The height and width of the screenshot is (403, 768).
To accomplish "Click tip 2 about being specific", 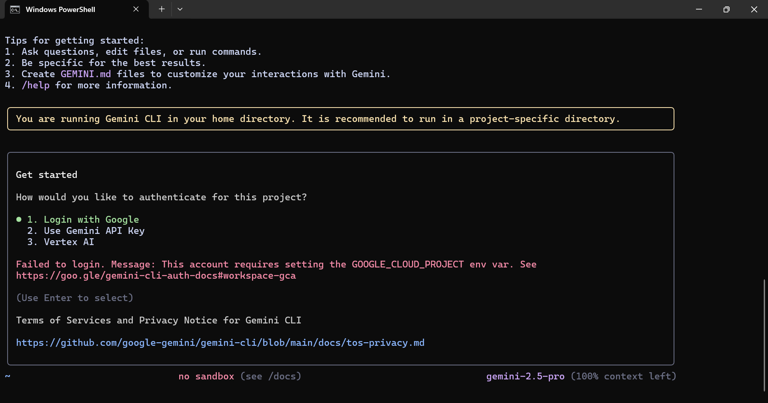I will click(105, 63).
